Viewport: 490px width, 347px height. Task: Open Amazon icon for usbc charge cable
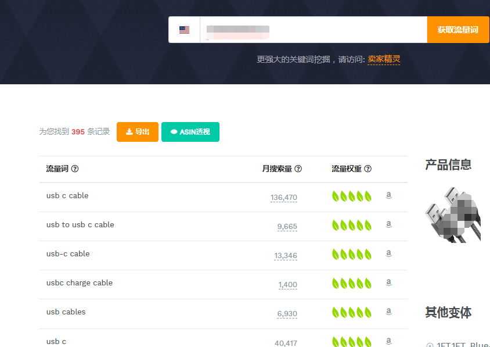coord(389,283)
